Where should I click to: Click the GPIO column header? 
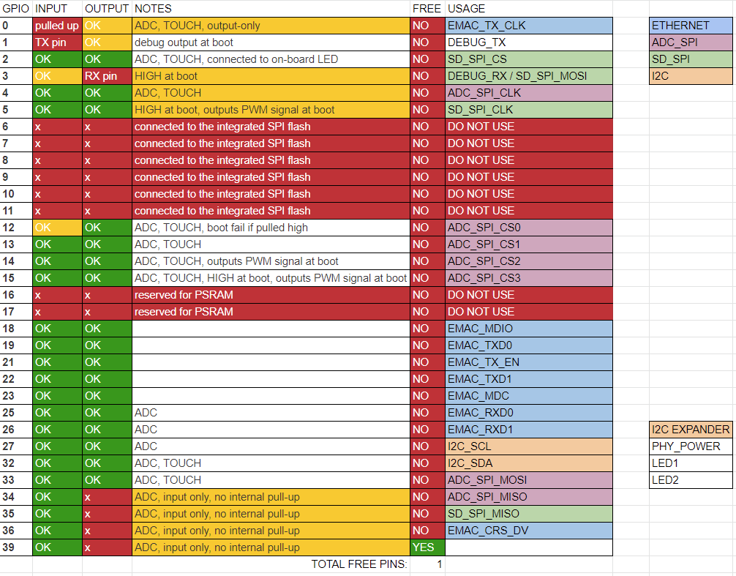click(16, 9)
